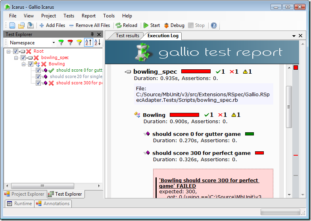Screen dimensions: 311x221
Task: Open the Tests menu
Action: [69, 16]
